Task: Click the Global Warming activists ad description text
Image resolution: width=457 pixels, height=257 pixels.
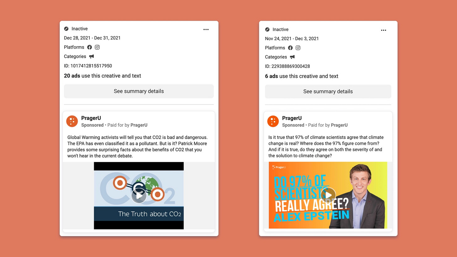Action: tap(137, 147)
